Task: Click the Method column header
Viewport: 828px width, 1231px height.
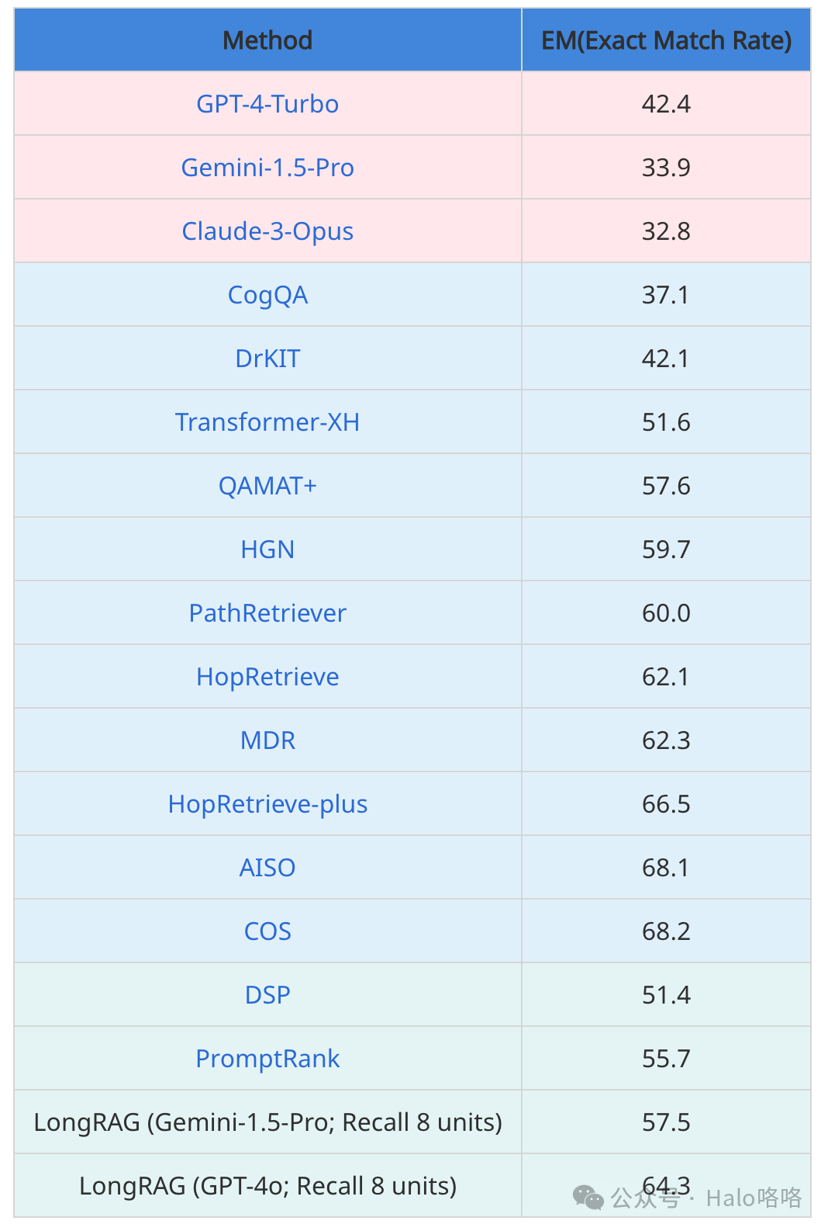Action: pos(267,40)
